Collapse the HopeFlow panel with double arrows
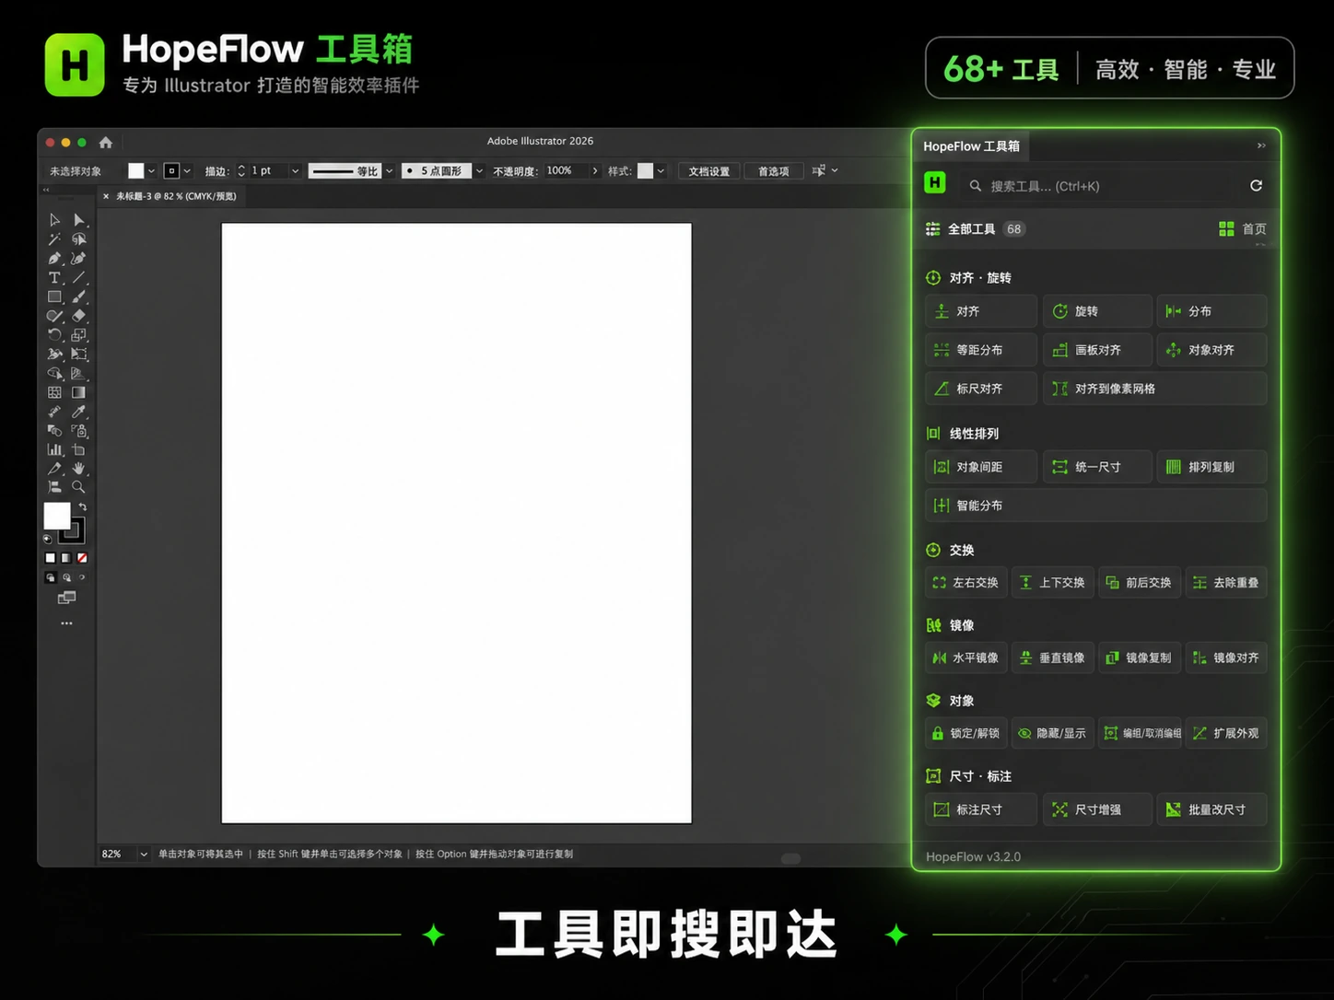The height and width of the screenshot is (1000, 1334). (1261, 145)
